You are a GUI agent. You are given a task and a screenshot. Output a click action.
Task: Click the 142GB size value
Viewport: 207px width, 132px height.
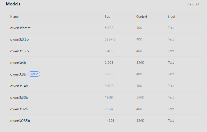tap(110, 121)
